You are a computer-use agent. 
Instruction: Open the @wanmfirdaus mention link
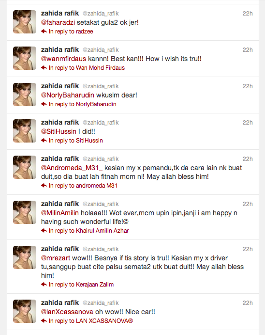pyautogui.click(x=63, y=59)
